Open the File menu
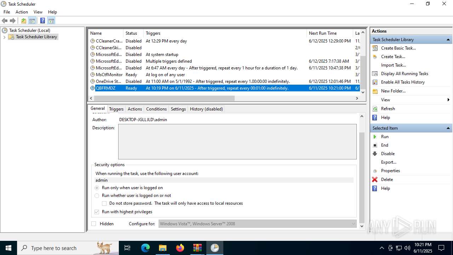453x255 pixels. (x=7, y=12)
